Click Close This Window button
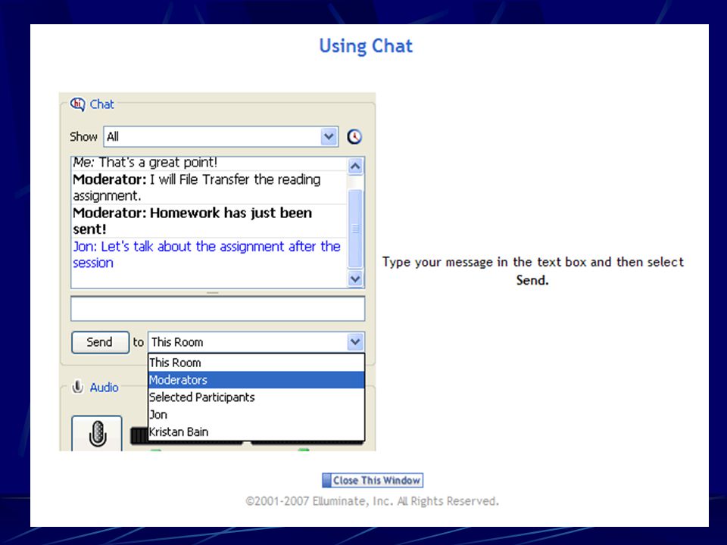 pos(373,480)
